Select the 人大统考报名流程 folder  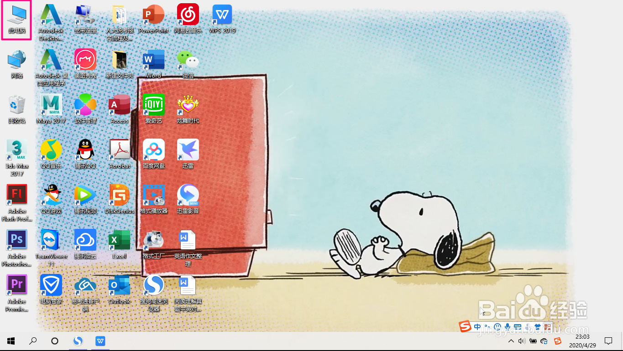pyautogui.click(x=120, y=22)
